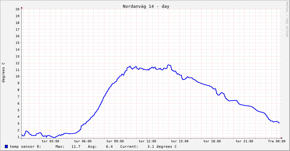Click the RRDTOOL / TOBI OETIKER watermark

[286, 19]
